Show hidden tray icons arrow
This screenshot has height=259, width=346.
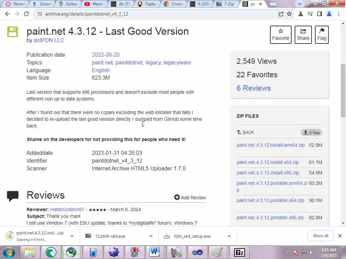click(x=287, y=253)
